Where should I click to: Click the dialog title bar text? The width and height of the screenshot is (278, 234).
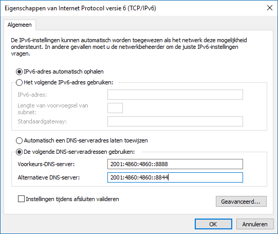(x=80, y=8)
